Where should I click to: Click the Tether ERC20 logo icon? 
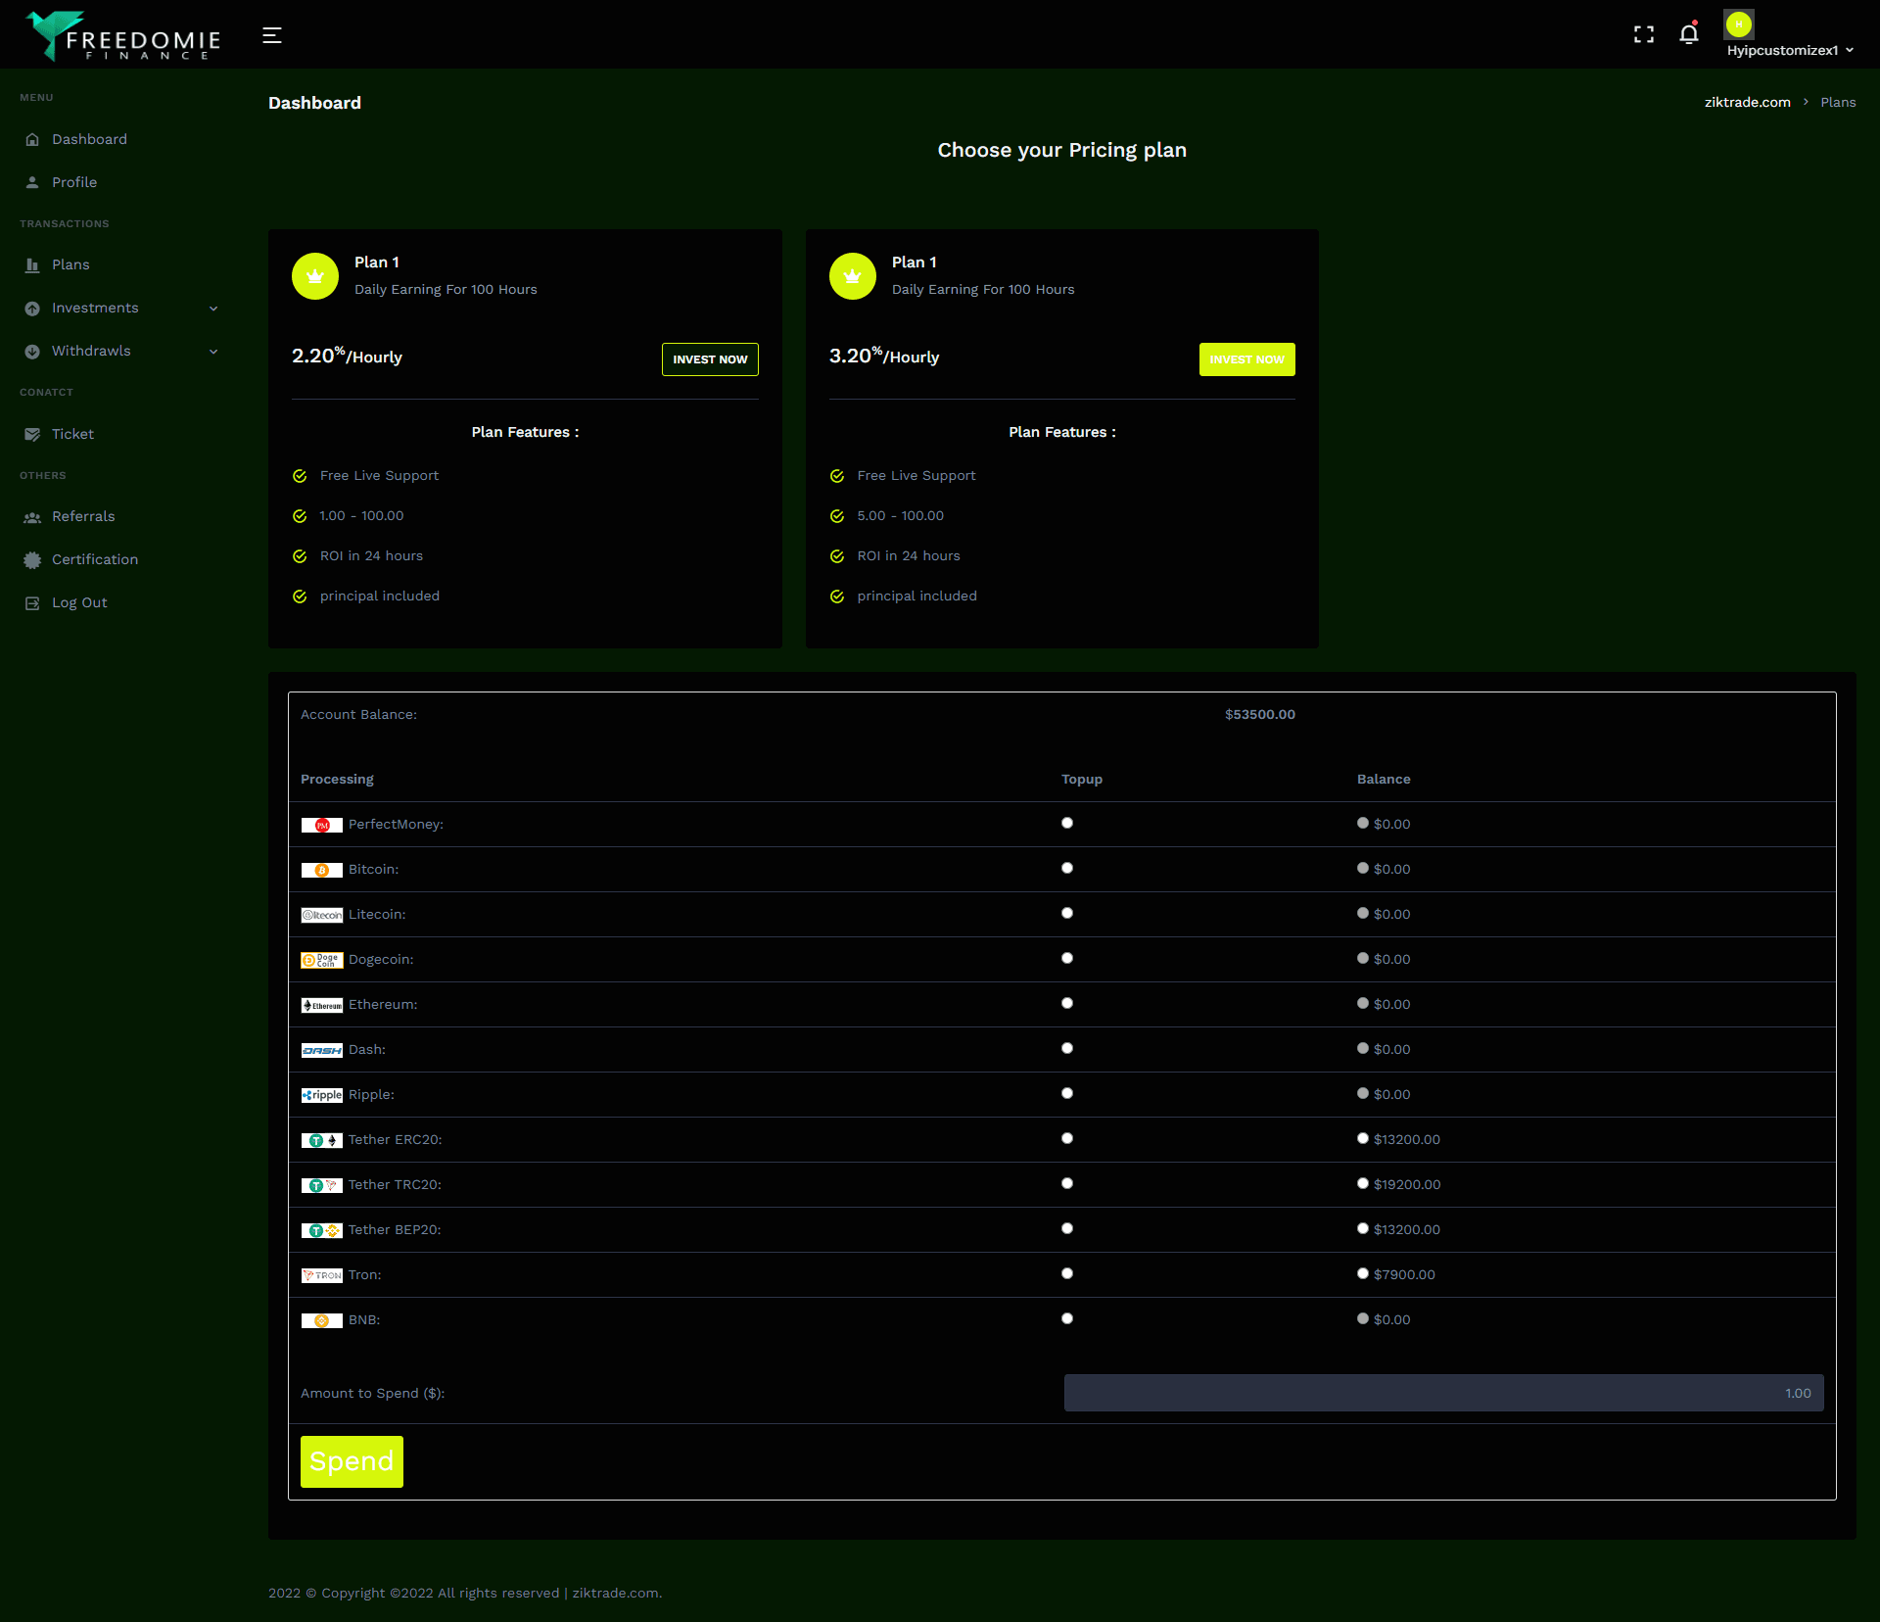pyautogui.click(x=322, y=1140)
